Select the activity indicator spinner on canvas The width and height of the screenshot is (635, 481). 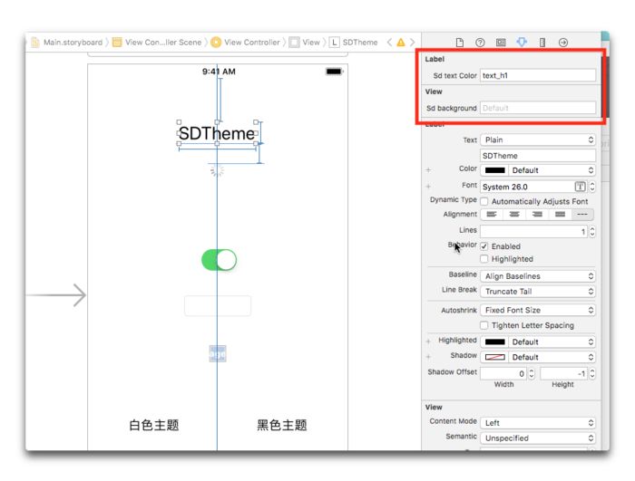tap(217, 170)
